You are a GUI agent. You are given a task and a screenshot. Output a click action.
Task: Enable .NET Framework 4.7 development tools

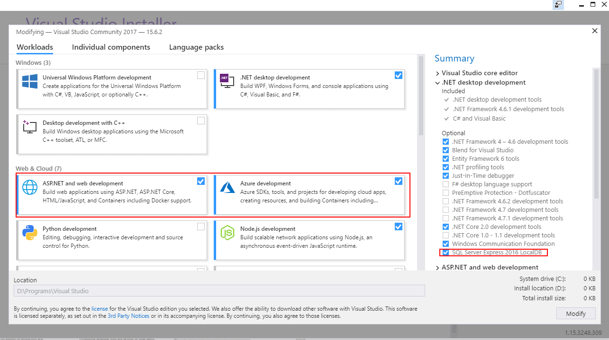tap(445, 210)
